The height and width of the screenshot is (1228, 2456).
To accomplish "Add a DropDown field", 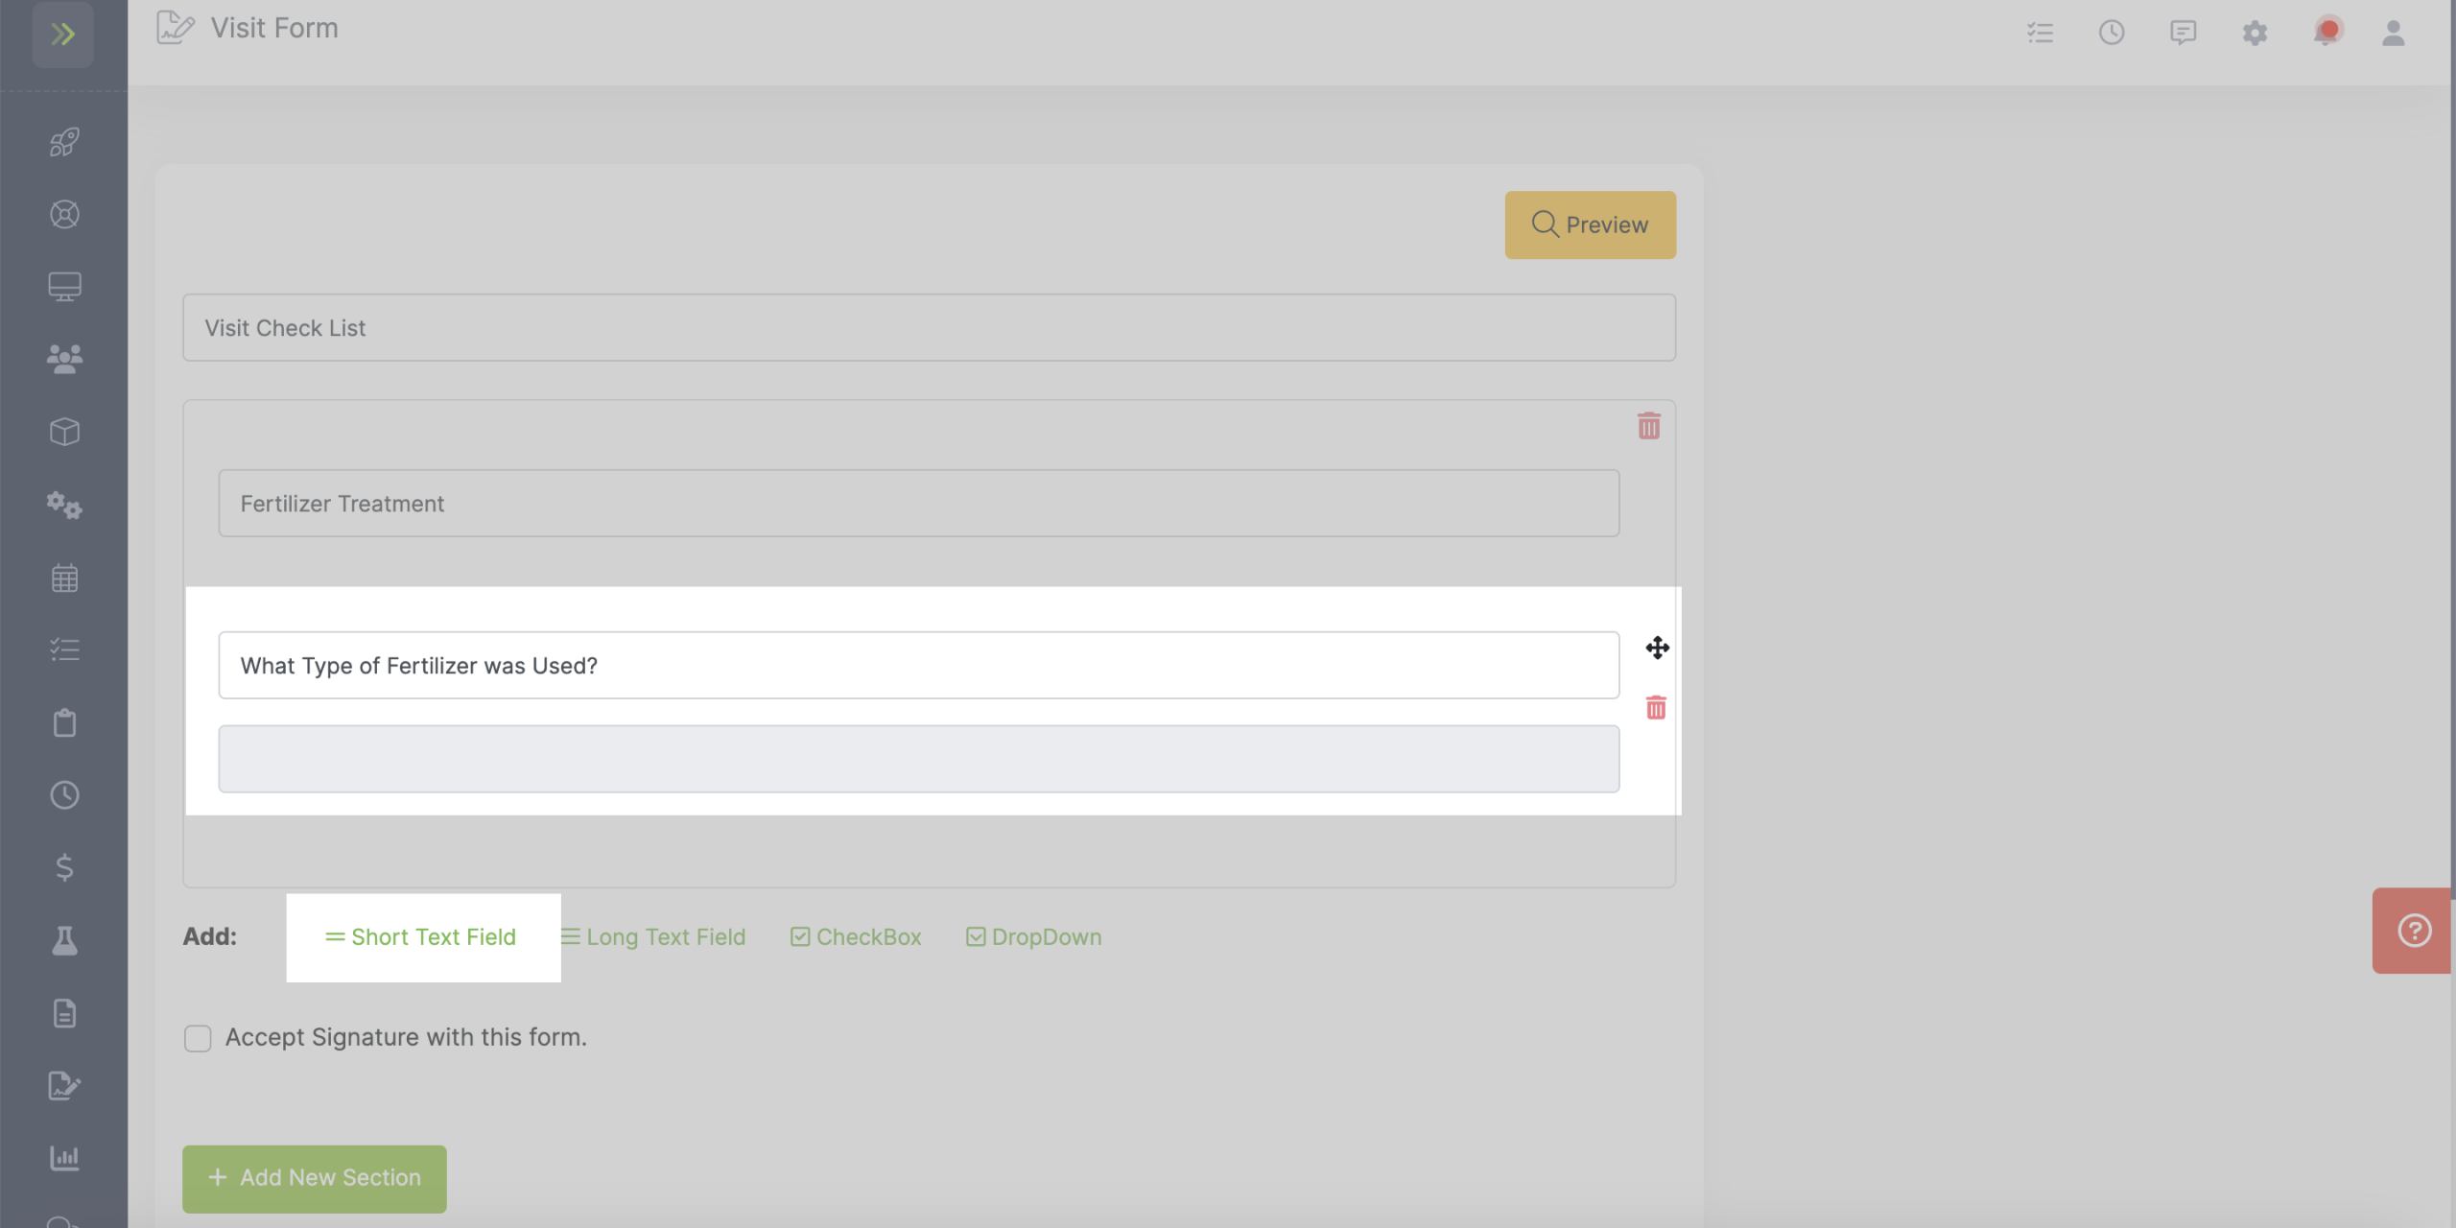I will pyautogui.click(x=1033, y=937).
